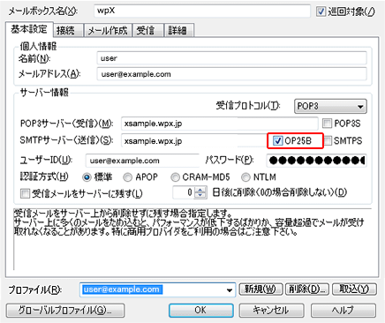385x323 pixels.
Task: Uncheck the OP25B checkbox
Action: click(277, 140)
